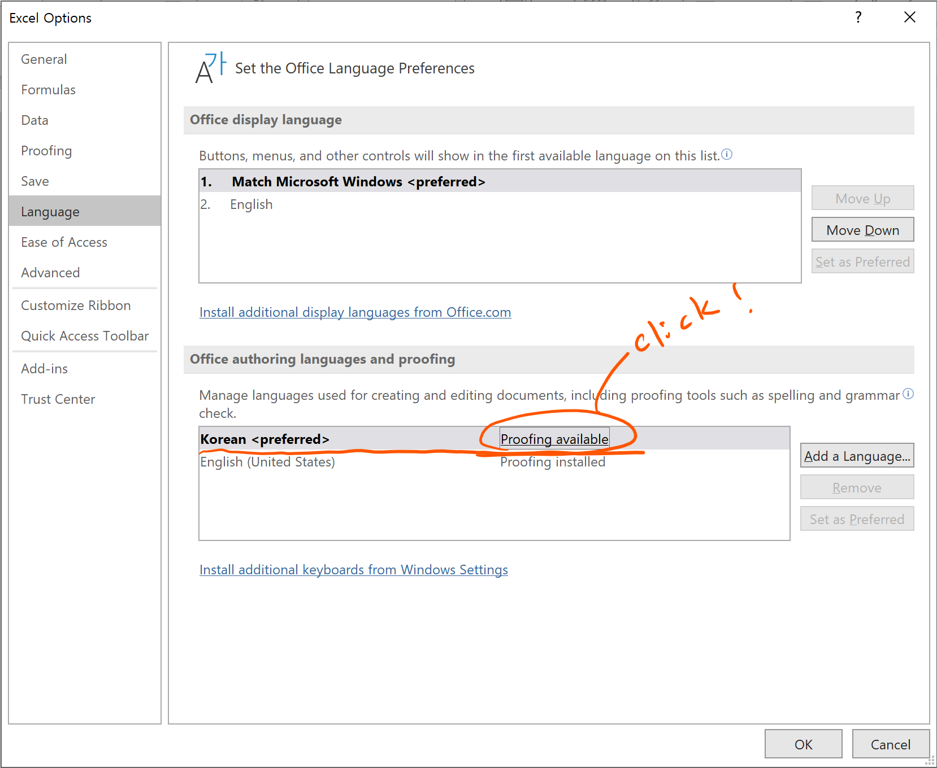Viewport: 937px width, 768px height.
Task: Open Ease of Access options
Action: (85, 242)
